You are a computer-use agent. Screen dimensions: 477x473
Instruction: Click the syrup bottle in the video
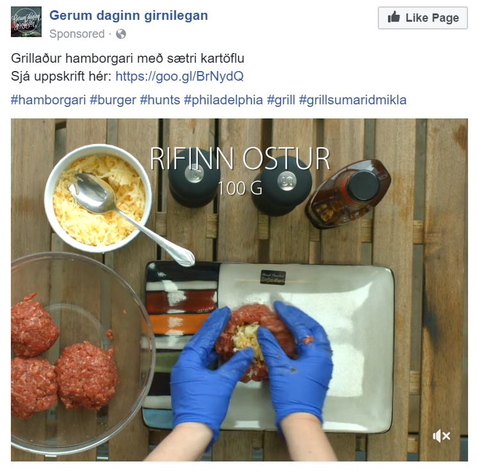coord(348,194)
